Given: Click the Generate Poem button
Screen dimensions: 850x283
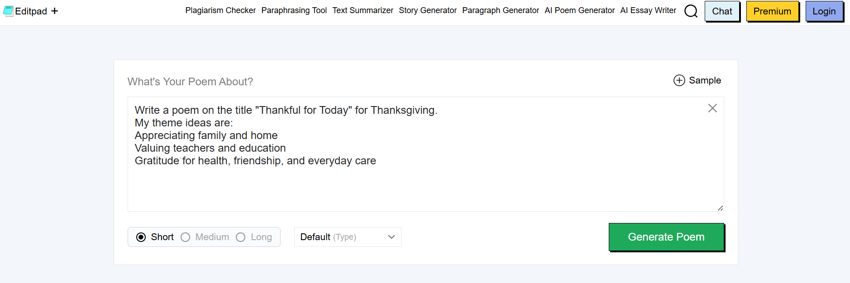Looking at the screenshot, I should pyautogui.click(x=666, y=237).
